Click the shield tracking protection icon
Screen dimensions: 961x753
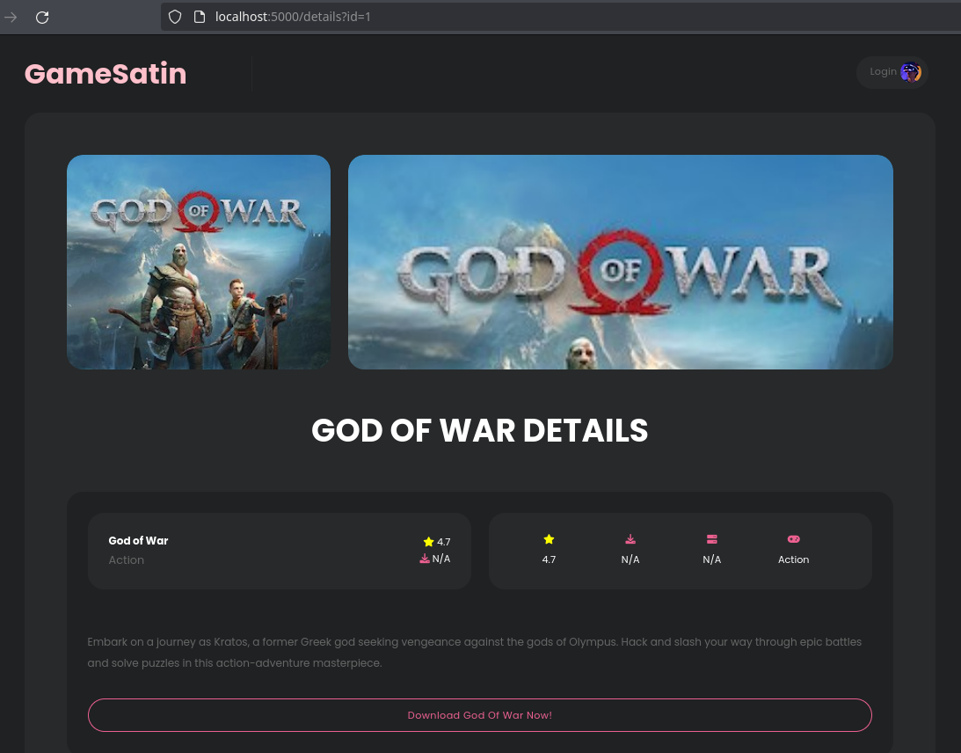point(175,18)
